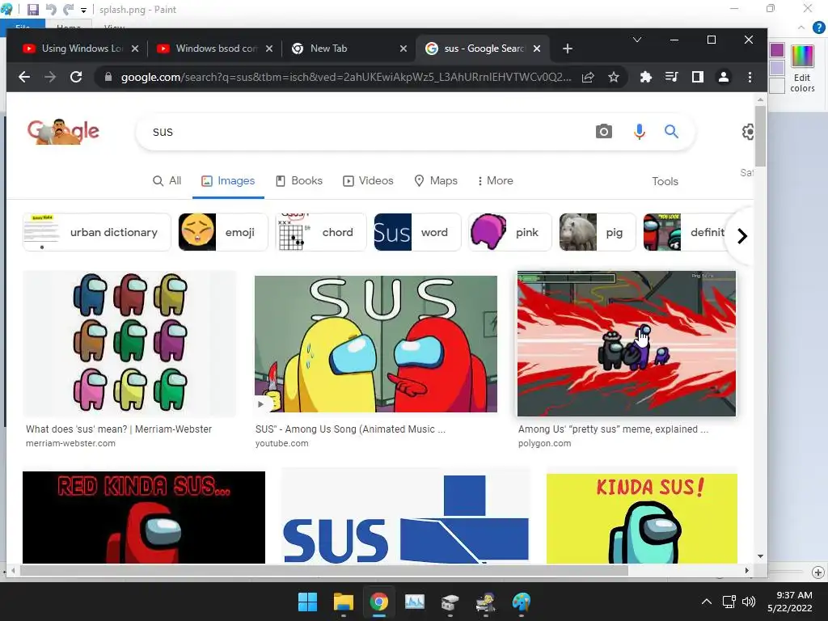The image size is (828, 621).
Task: Filter by the 'pig' chip
Action: [x=597, y=232]
